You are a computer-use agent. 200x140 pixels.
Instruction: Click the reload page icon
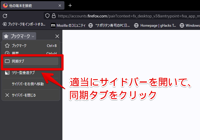[x=5, y=16]
